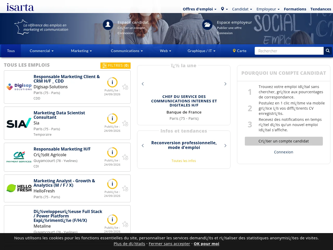The height and width of the screenshot is (250, 333).
Task: Click the CA Payment Services logo
Action: click(19, 157)
